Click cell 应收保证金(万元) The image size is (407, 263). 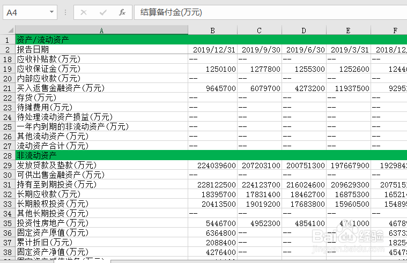pos(101,69)
